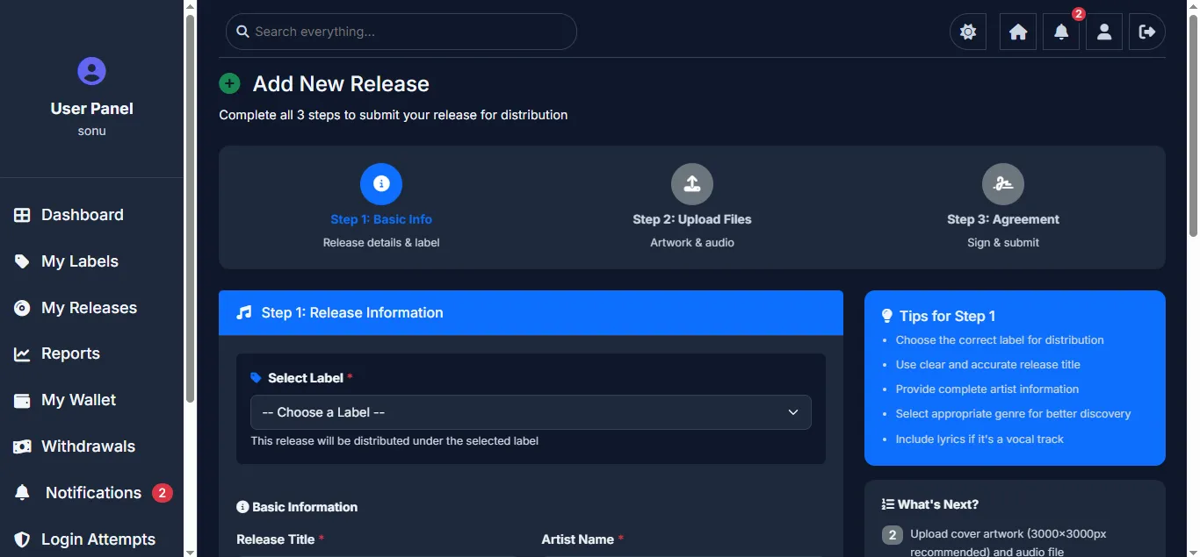Click the blue tag icon beside Select Label
The image size is (1200, 557).
256,378
